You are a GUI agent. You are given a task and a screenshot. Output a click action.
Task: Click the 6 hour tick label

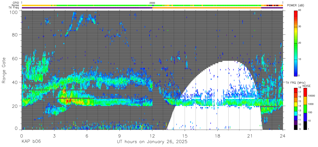coord(87,136)
